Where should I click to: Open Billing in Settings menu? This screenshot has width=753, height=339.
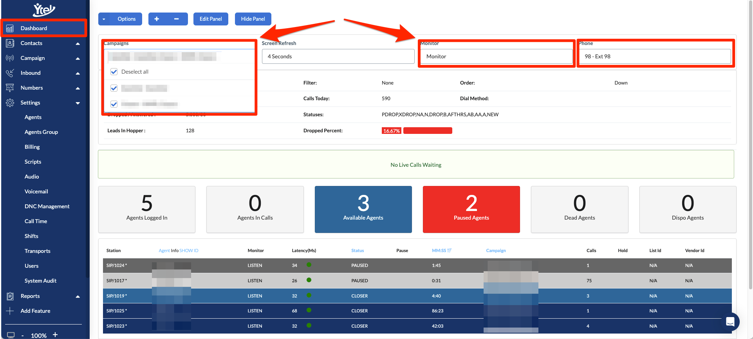click(32, 147)
